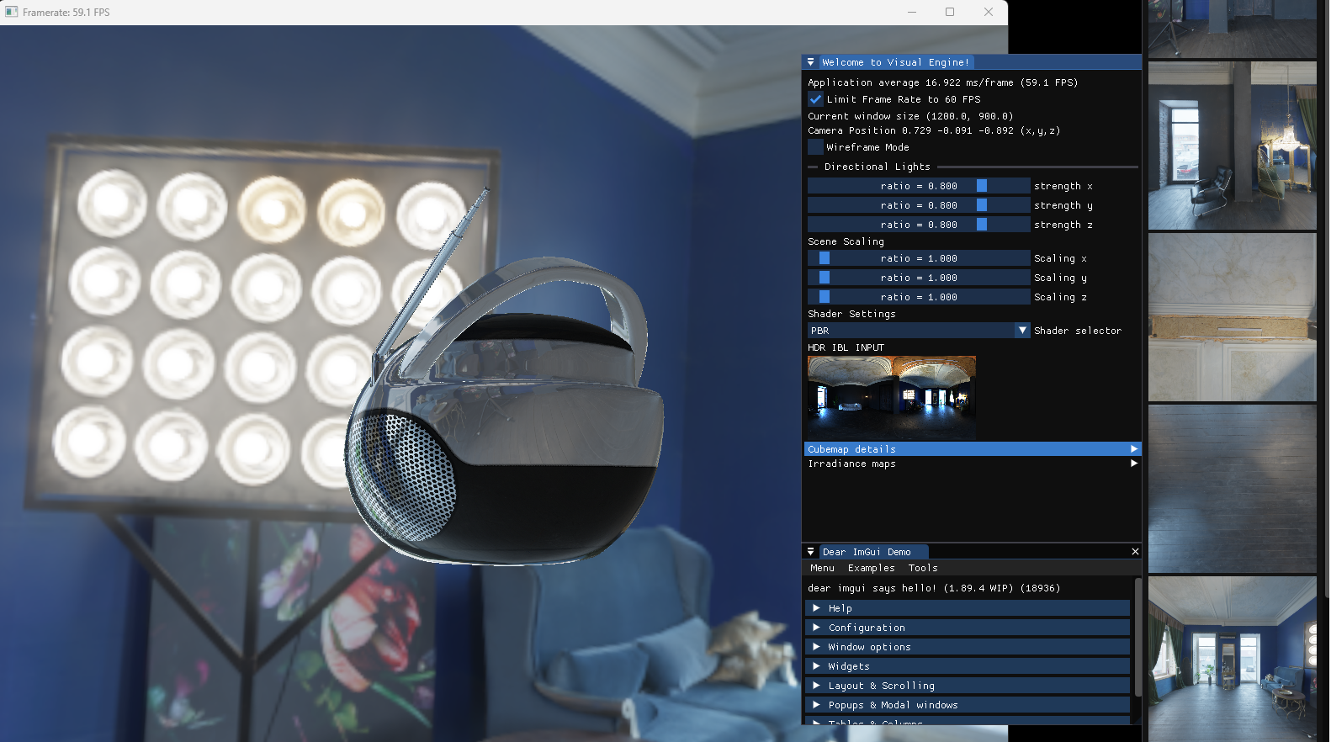Open the Cubemap details submenu

pos(973,449)
